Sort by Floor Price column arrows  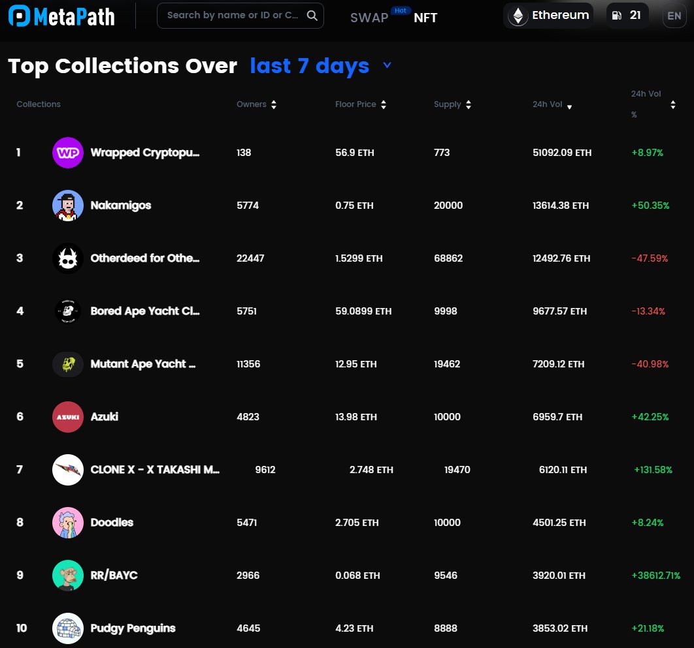[x=384, y=104]
